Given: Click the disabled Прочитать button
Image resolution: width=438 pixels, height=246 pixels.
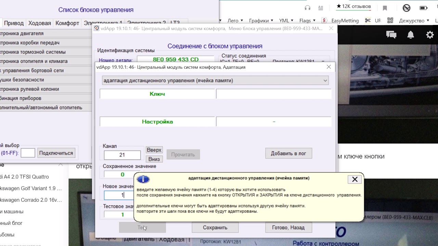Looking at the screenshot, I should pos(183,154).
